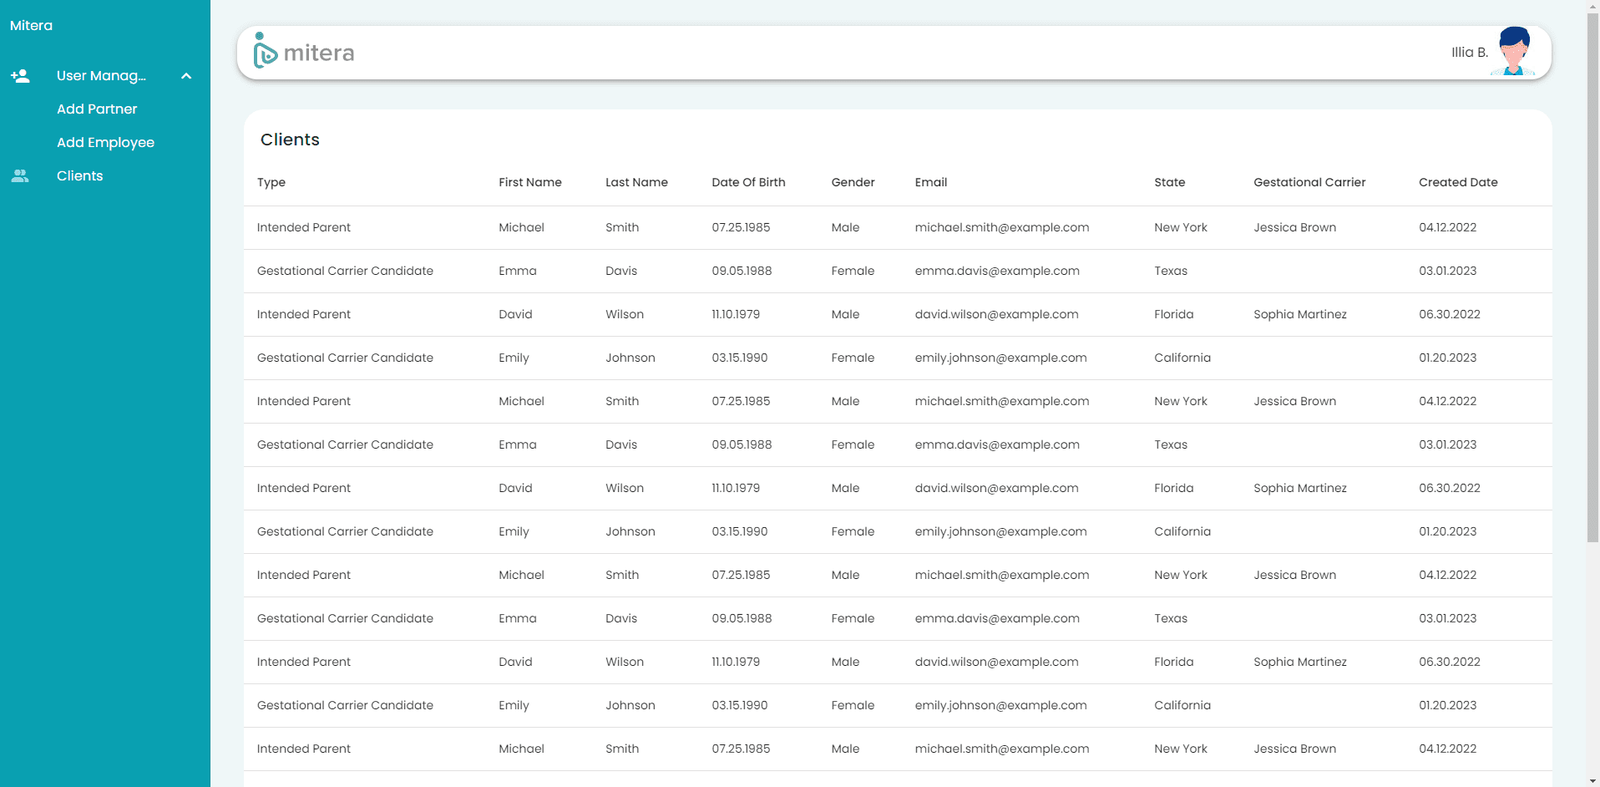Open the Illia B. profile avatar
This screenshot has width=1600, height=787.
tap(1514, 52)
